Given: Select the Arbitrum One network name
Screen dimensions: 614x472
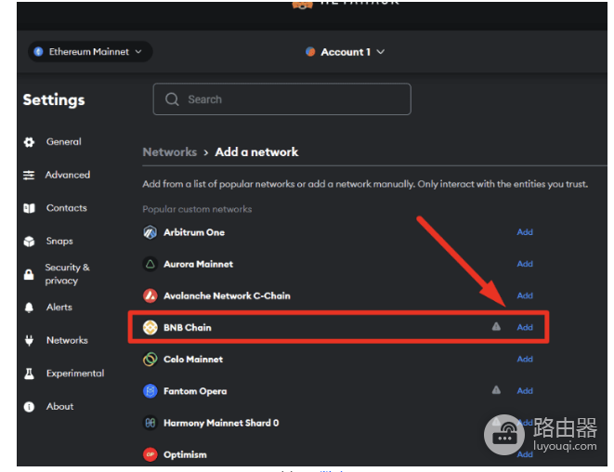Looking at the screenshot, I should 194,232.
